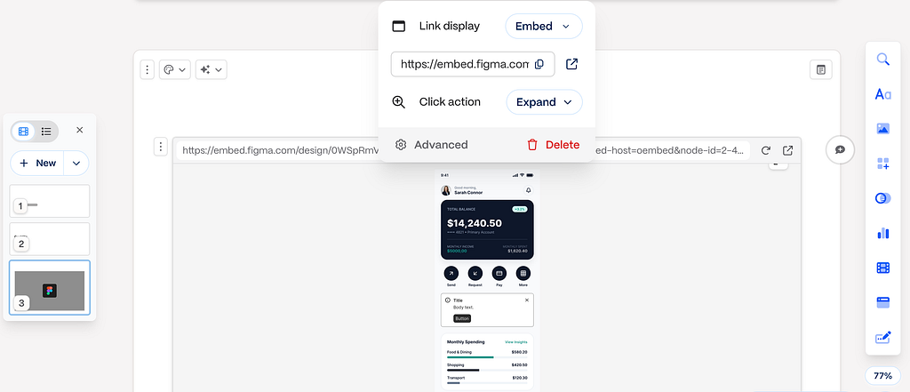Expand the New card dropdown arrow
This screenshot has height=392, width=910.
pos(76,164)
